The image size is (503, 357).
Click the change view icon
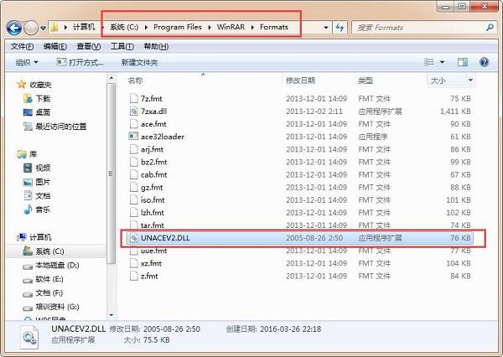click(x=429, y=62)
